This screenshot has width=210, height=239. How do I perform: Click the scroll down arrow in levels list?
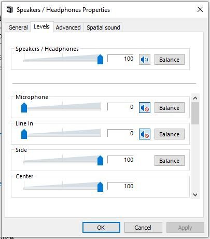click(x=195, y=195)
